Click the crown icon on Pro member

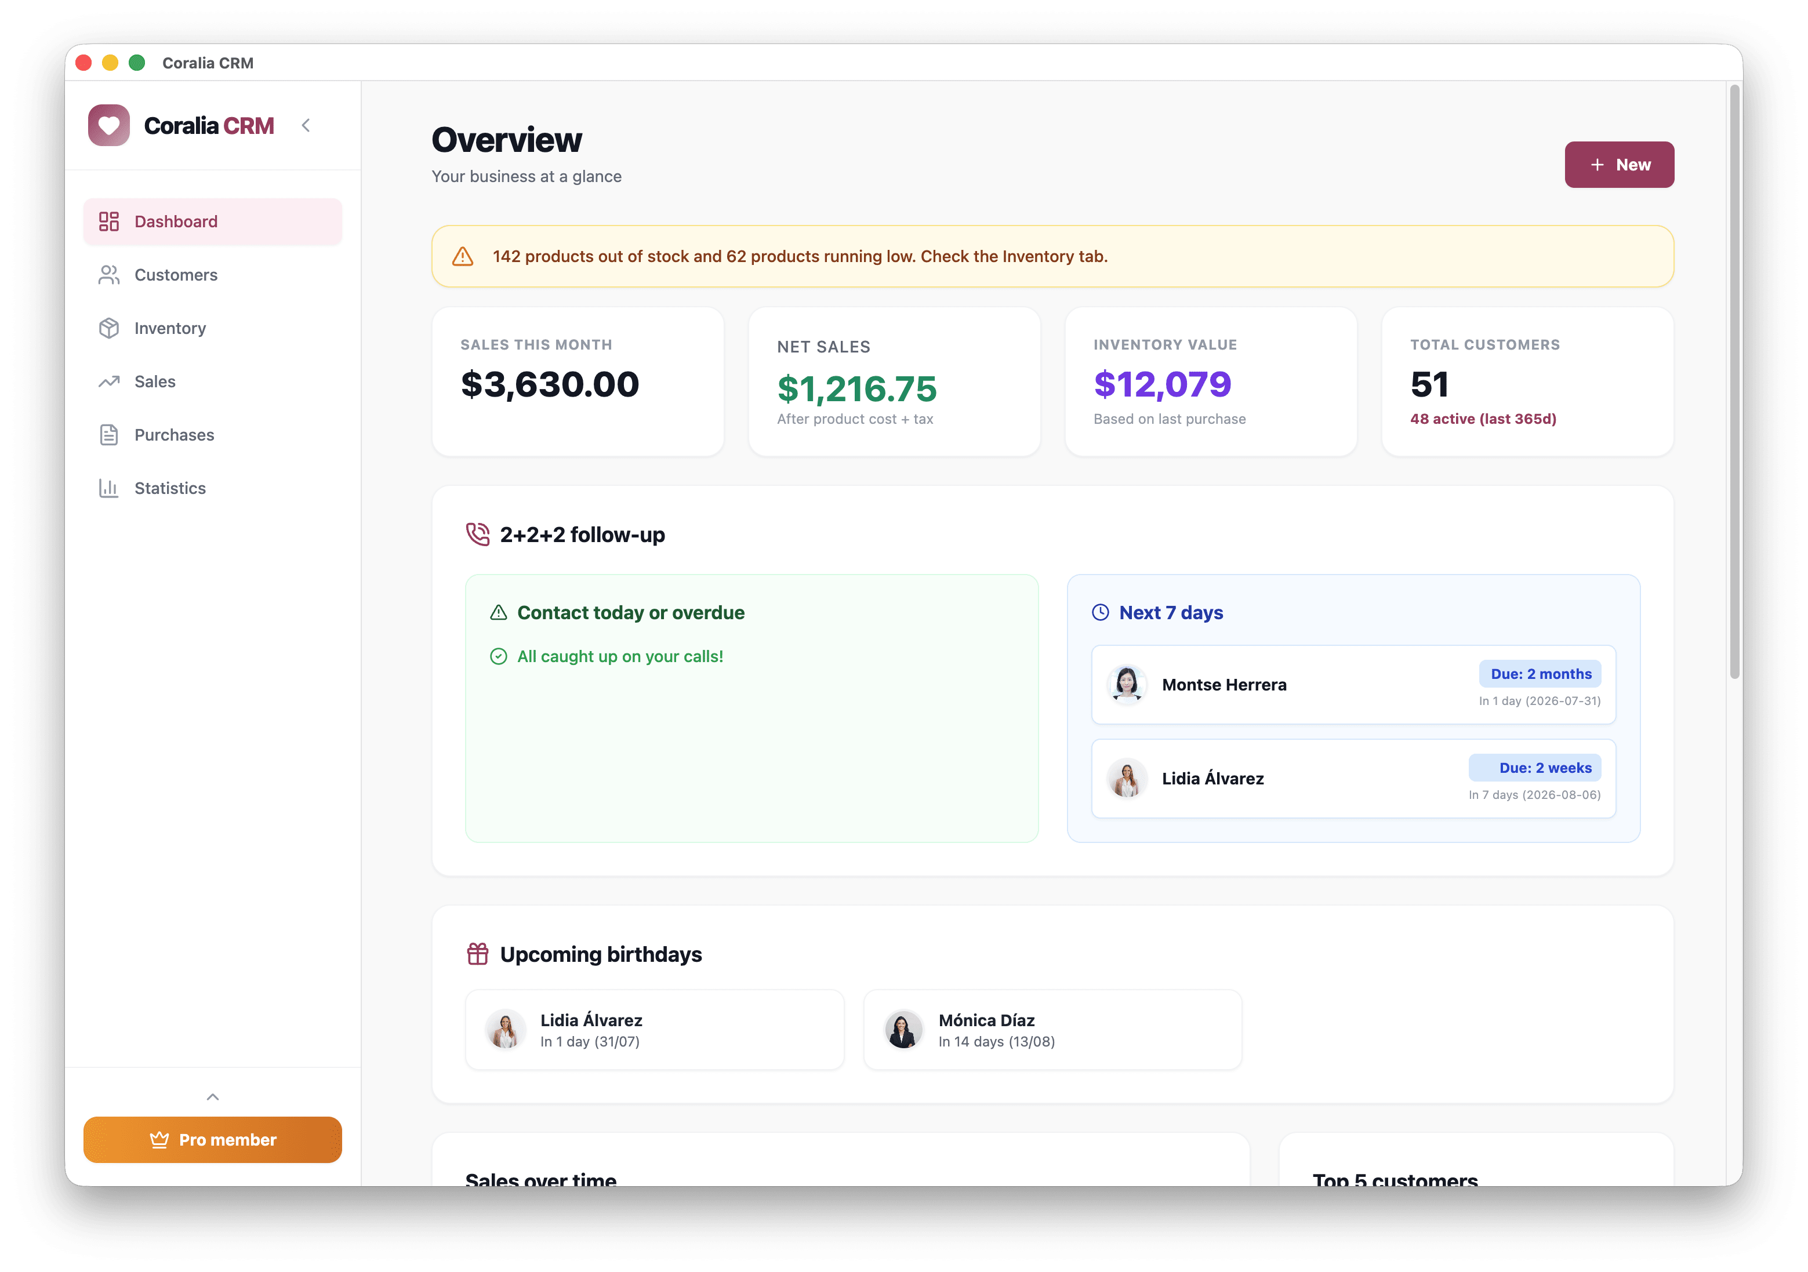coord(159,1140)
